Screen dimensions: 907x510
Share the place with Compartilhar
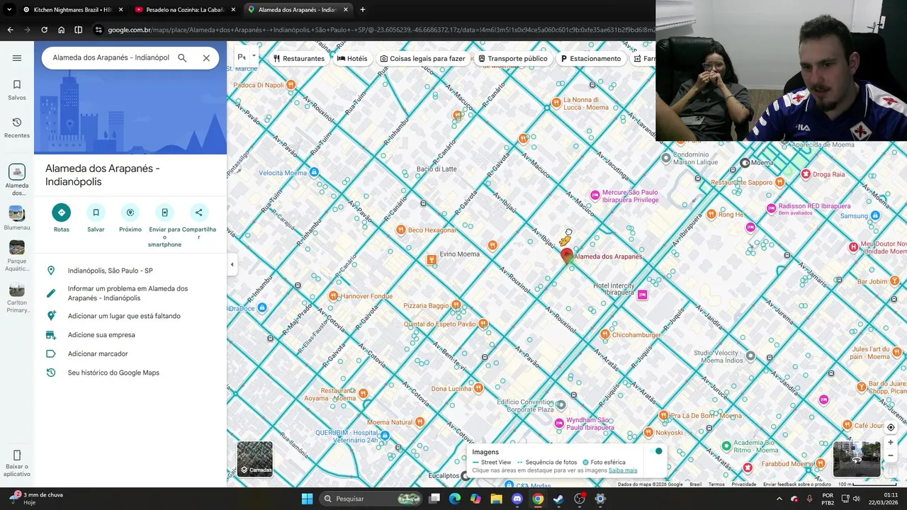(199, 221)
